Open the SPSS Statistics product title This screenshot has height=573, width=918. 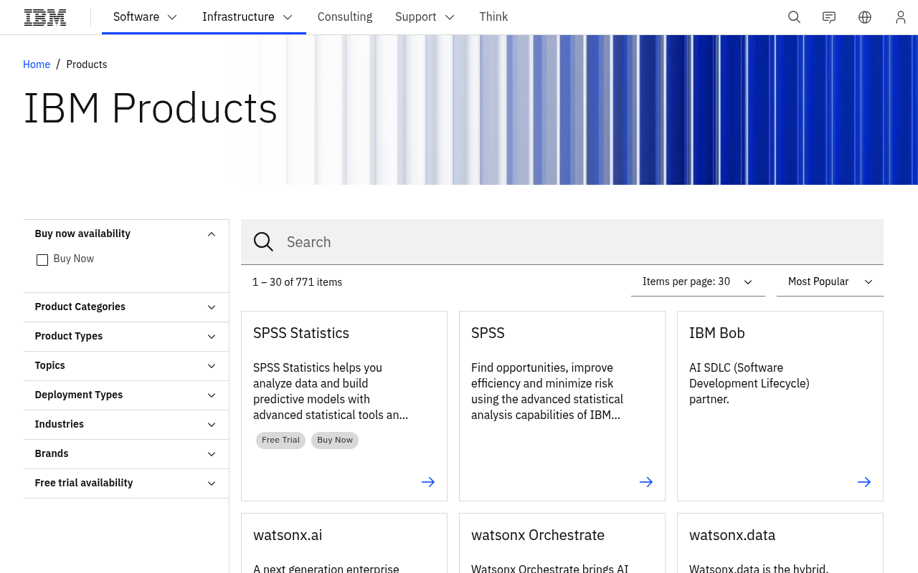301,333
